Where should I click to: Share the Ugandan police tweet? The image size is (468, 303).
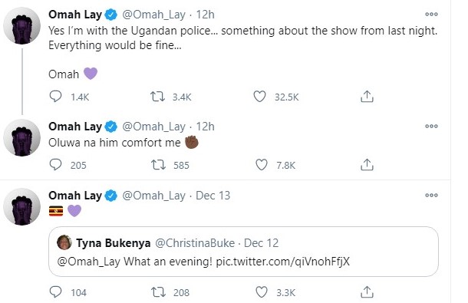click(x=367, y=97)
